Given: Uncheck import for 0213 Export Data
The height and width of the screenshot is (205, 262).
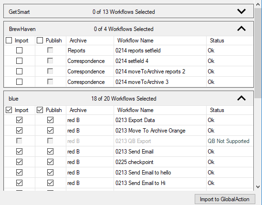Looking at the screenshot, I should [x=19, y=120].
